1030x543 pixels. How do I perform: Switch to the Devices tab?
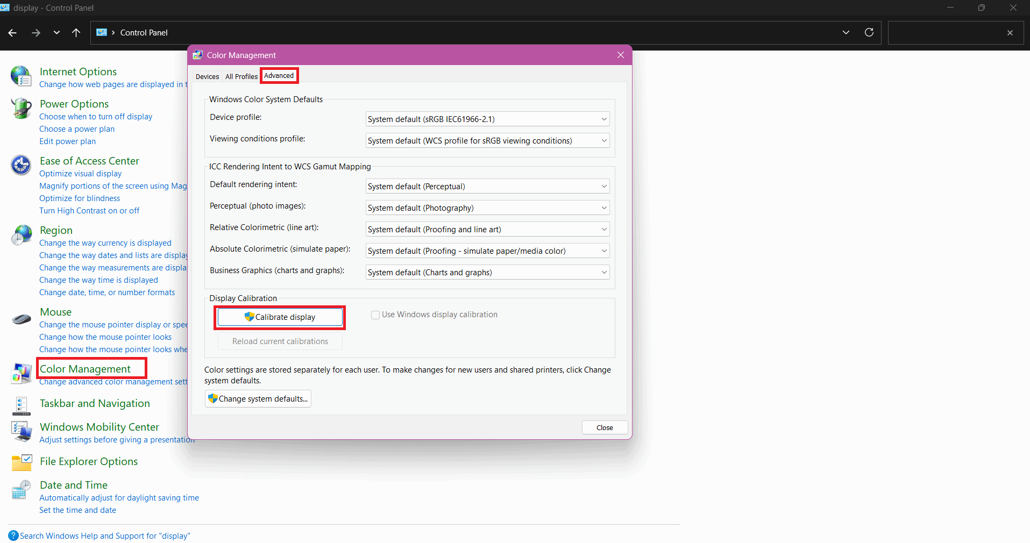pyautogui.click(x=207, y=76)
